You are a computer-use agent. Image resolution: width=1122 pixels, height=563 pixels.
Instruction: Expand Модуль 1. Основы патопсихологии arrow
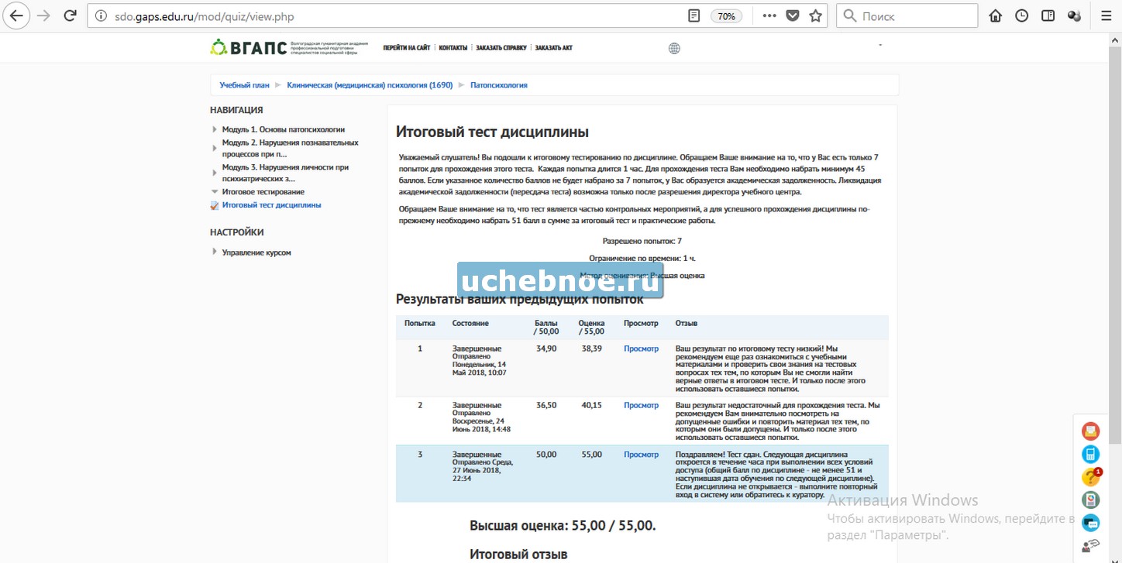pyautogui.click(x=215, y=129)
